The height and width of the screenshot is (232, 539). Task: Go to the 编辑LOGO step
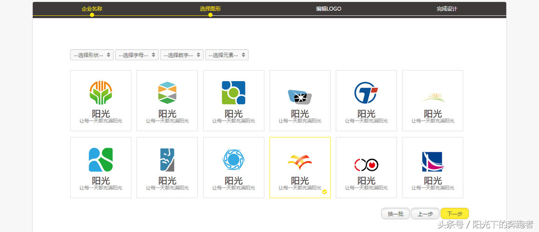pyautogui.click(x=329, y=8)
